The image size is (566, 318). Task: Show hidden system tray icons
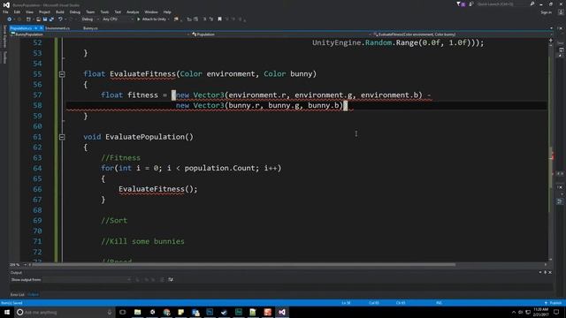[514, 312]
